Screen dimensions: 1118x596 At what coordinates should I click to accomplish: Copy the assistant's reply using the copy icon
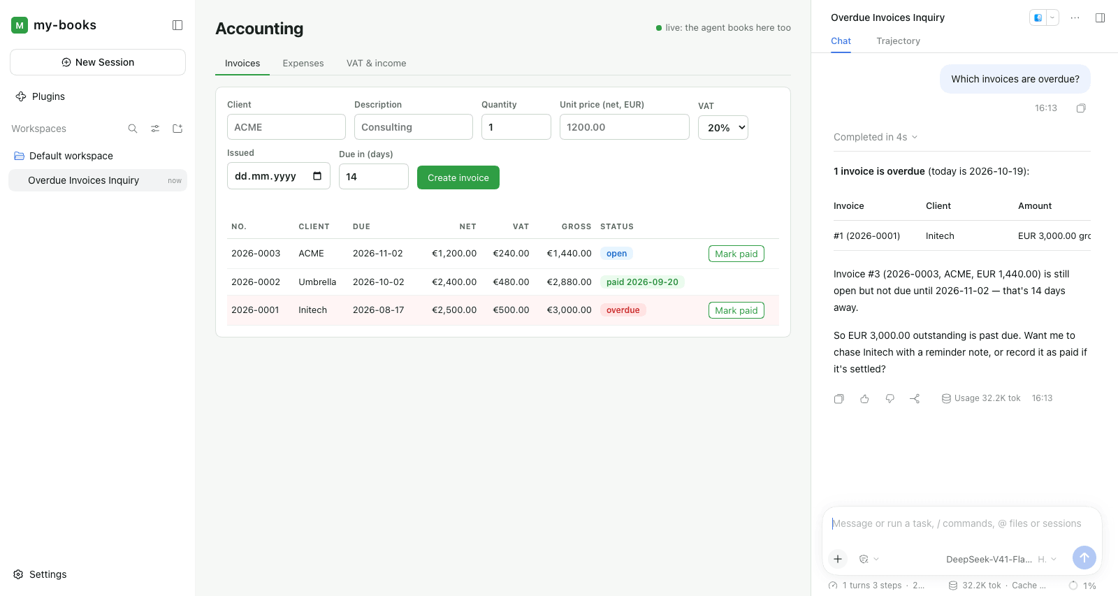[x=839, y=398]
